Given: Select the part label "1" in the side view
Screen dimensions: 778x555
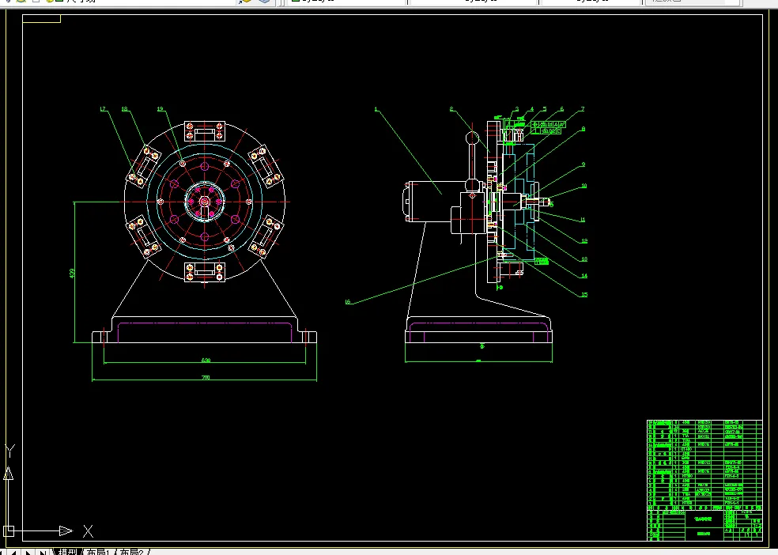Looking at the screenshot, I should 376,109.
